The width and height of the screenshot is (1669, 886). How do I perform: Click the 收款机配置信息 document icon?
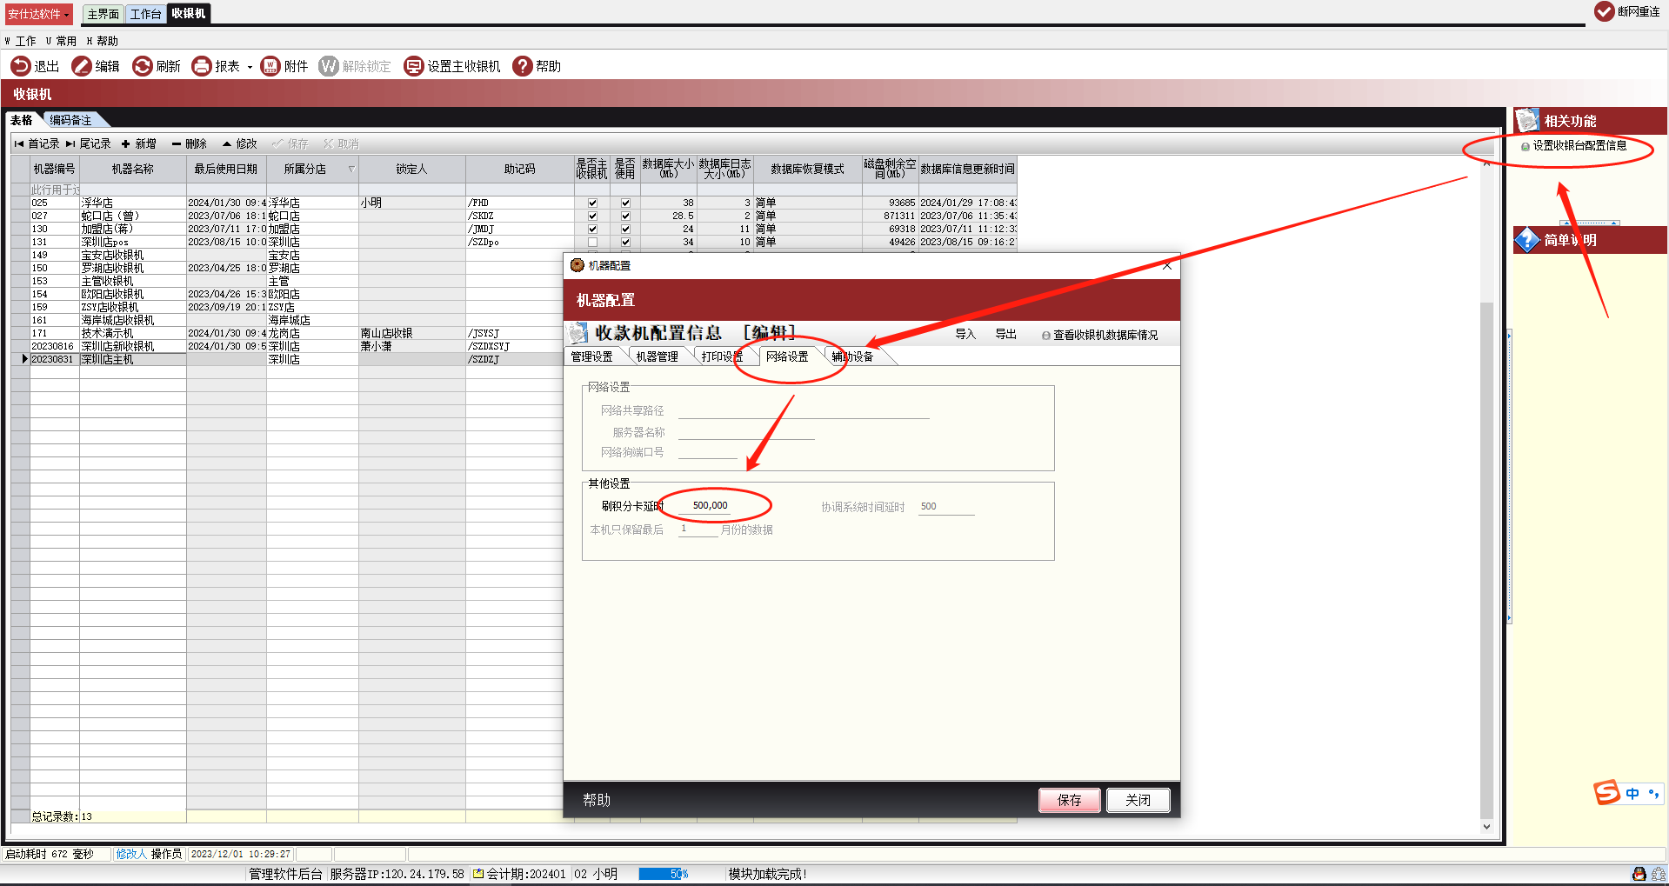[x=578, y=333]
